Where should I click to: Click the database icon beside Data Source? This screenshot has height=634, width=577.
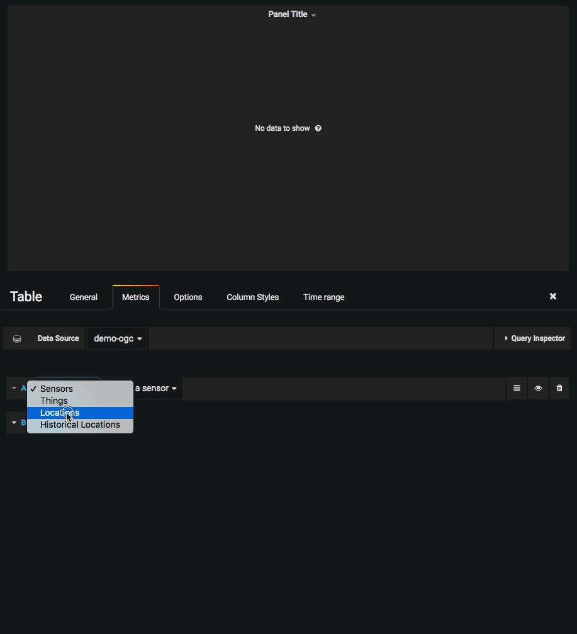coord(17,339)
